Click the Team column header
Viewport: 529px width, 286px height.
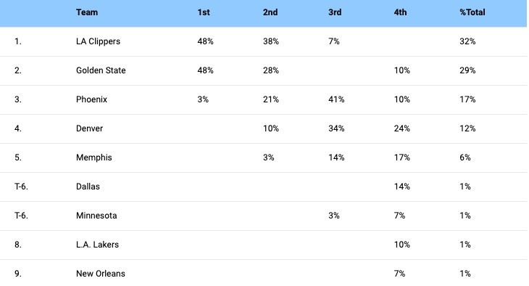(x=87, y=12)
